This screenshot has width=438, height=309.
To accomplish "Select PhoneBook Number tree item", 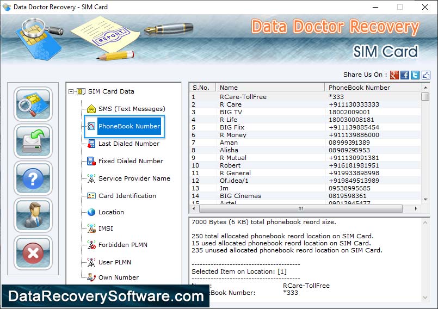I will coord(129,126).
